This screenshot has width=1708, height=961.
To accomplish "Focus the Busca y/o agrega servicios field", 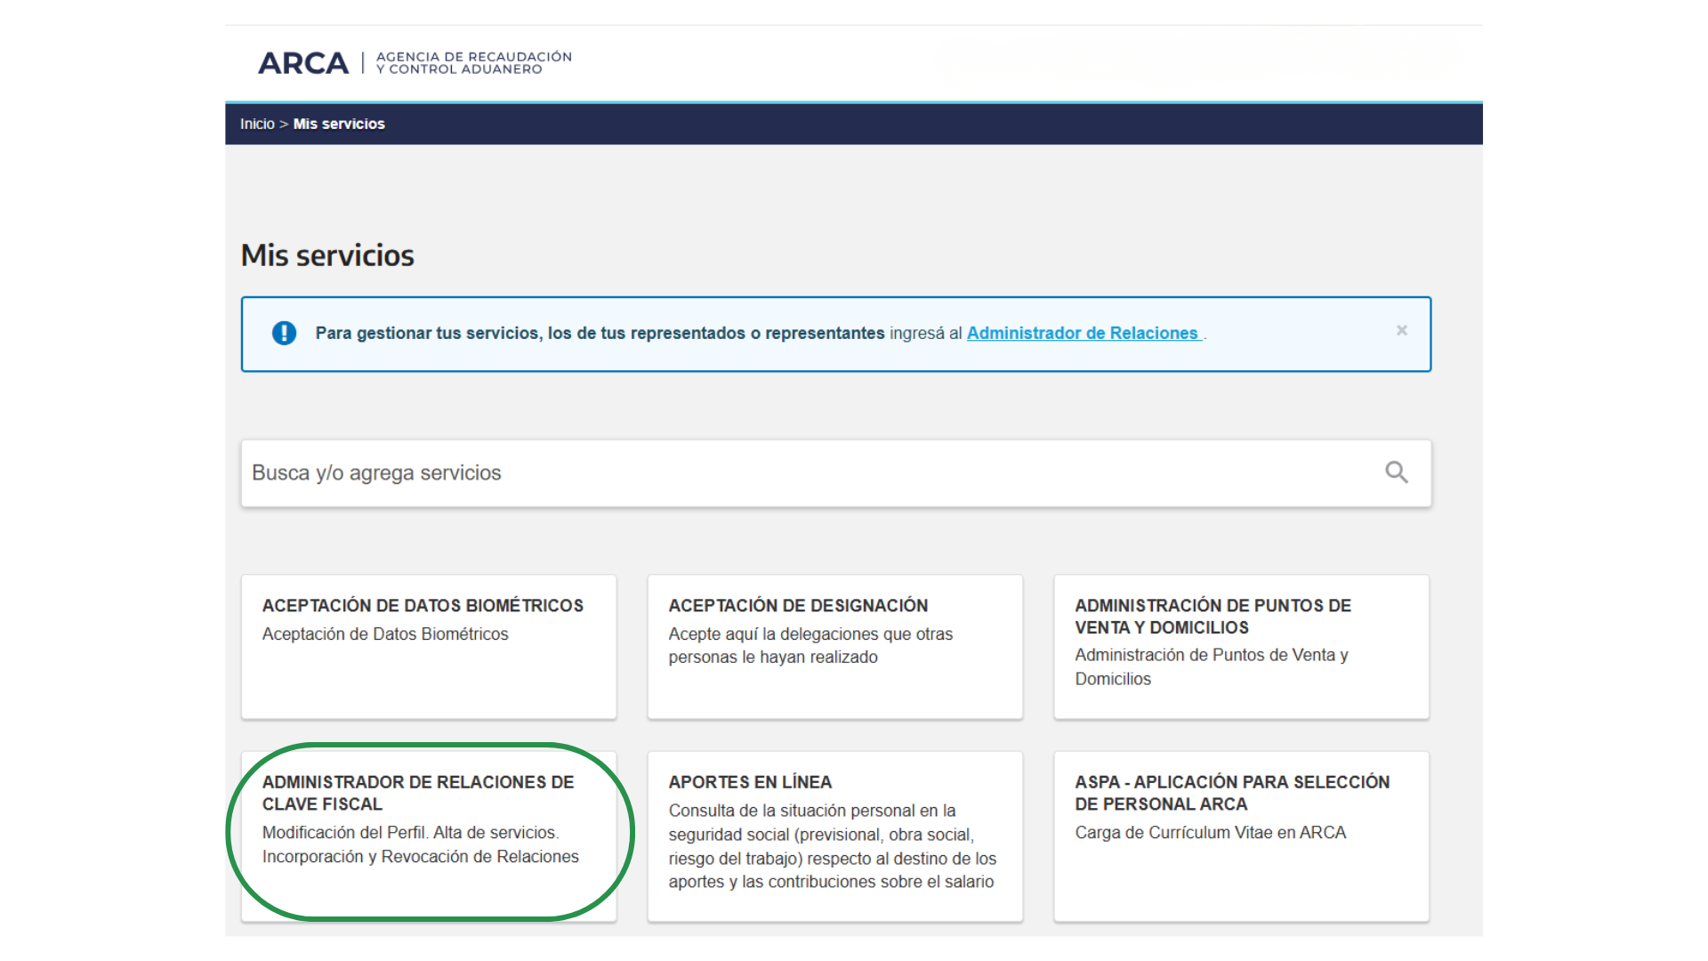I will point(801,473).
